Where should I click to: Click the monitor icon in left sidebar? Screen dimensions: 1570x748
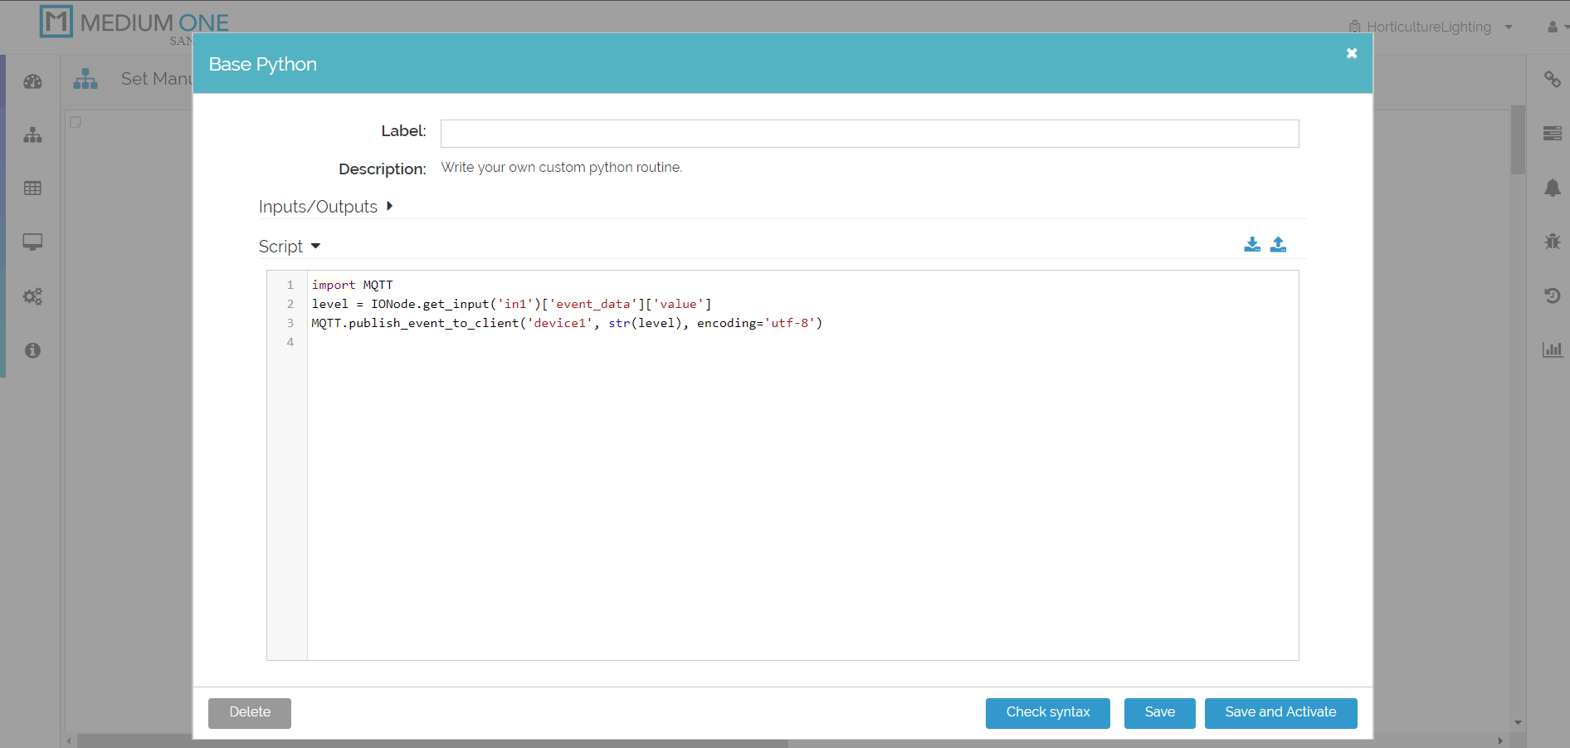point(32,242)
